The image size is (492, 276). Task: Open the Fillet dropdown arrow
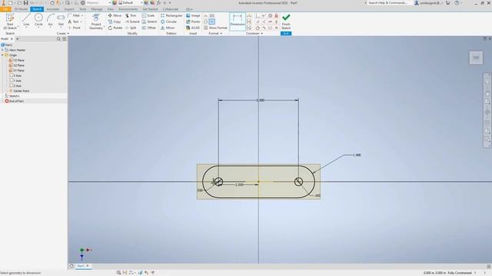82,15
